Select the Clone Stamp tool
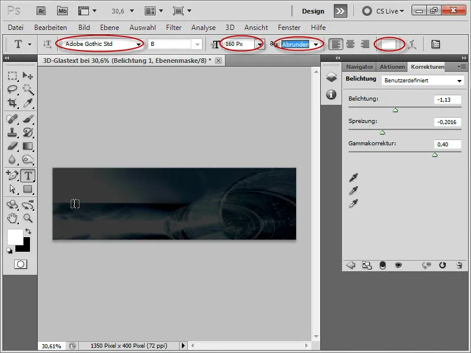 (12, 132)
